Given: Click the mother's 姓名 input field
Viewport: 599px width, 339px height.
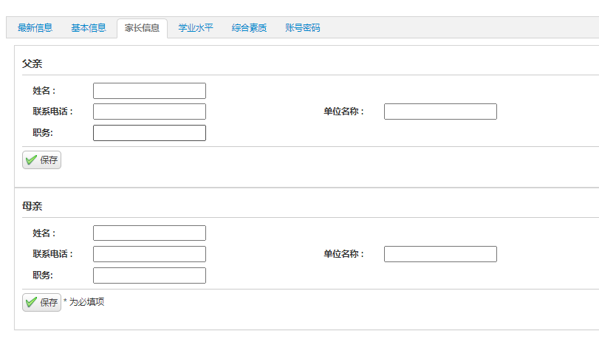Looking at the screenshot, I should [149, 233].
